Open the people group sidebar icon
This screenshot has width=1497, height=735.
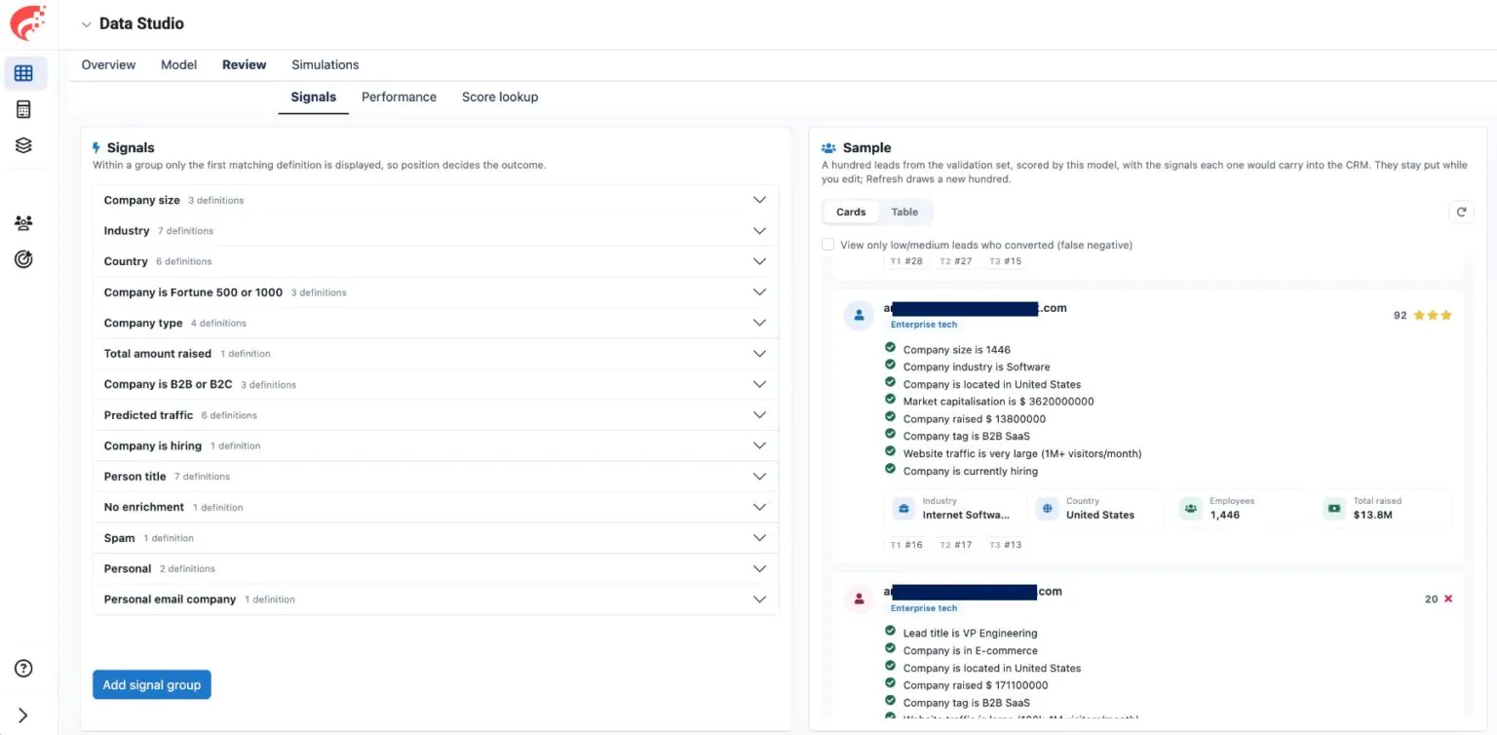(x=23, y=223)
